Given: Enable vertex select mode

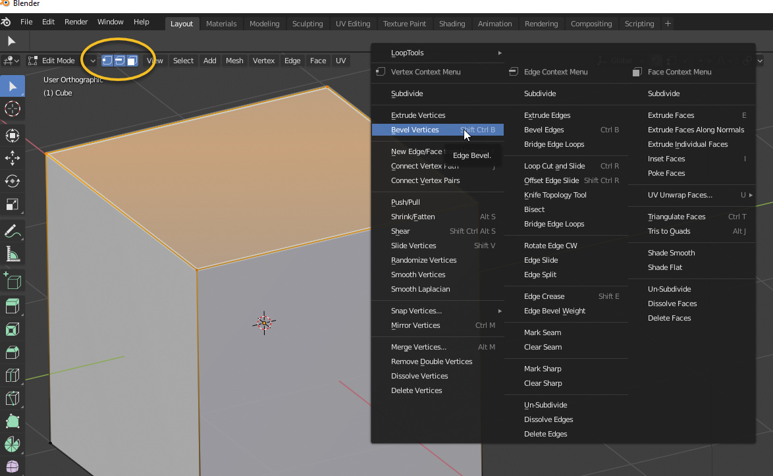Looking at the screenshot, I should 106,60.
